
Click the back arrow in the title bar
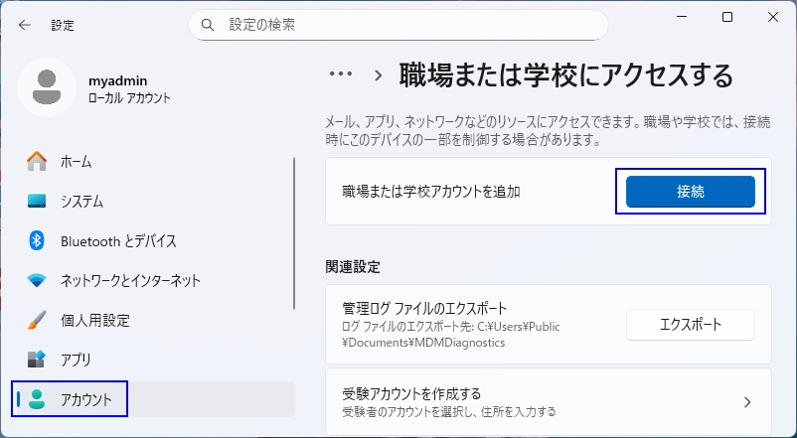24,25
